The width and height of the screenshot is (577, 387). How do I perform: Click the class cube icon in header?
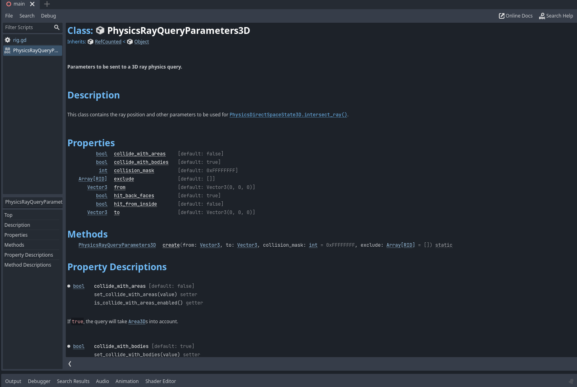[x=100, y=31]
